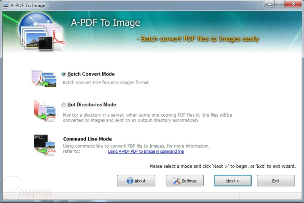Image resolution: width=304 pixels, height=203 pixels.
Task: Click the Hot Directories Mode folder icon
Action: [45, 111]
